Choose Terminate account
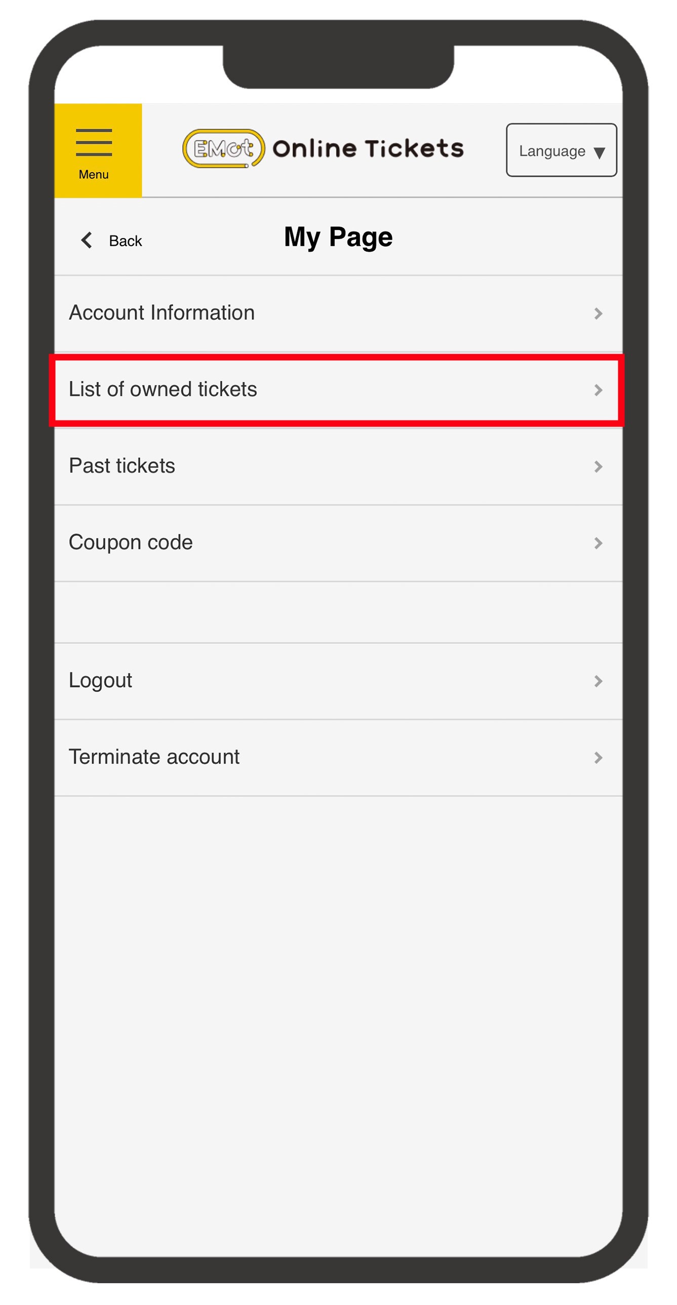677x1305 pixels. [x=338, y=757]
